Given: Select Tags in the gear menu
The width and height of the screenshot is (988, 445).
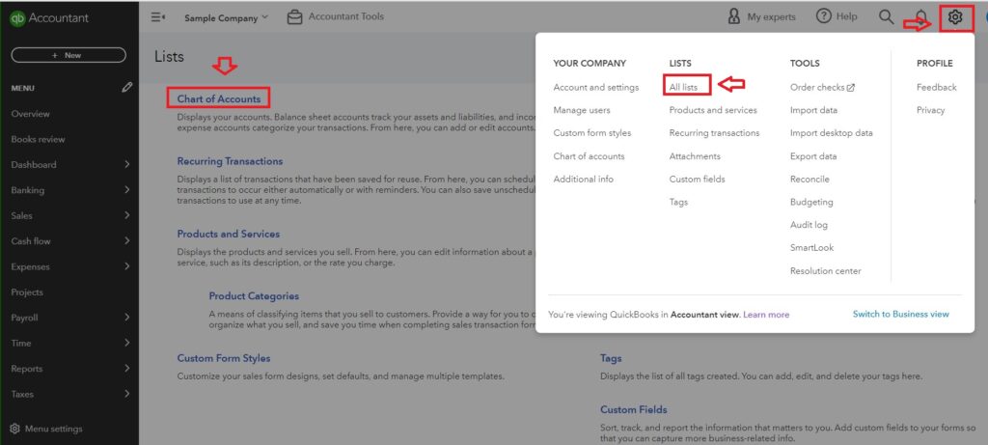Looking at the screenshot, I should tap(678, 202).
